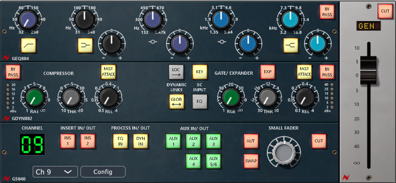Viewport: 396px width, 183px height.
Task: Toggle the small fader CUT button
Action: pos(319,141)
